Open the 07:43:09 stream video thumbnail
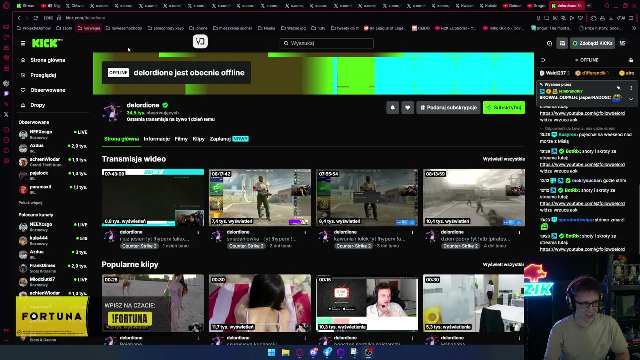The height and width of the screenshot is (360, 640). [153, 198]
